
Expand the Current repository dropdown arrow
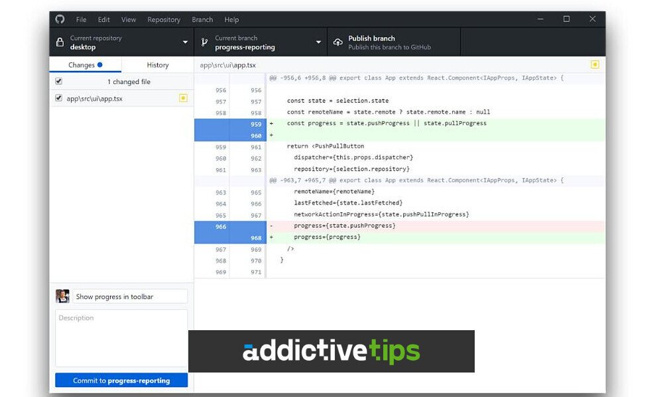(x=185, y=42)
